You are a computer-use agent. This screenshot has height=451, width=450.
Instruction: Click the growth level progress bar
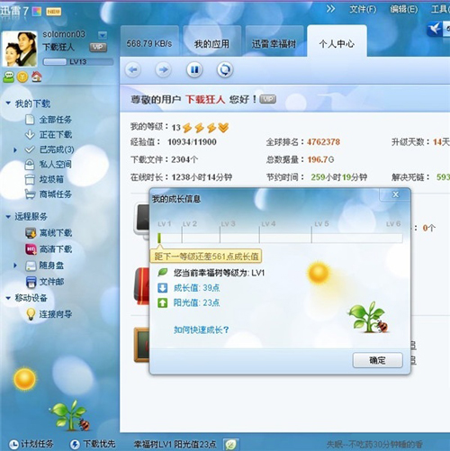point(280,238)
